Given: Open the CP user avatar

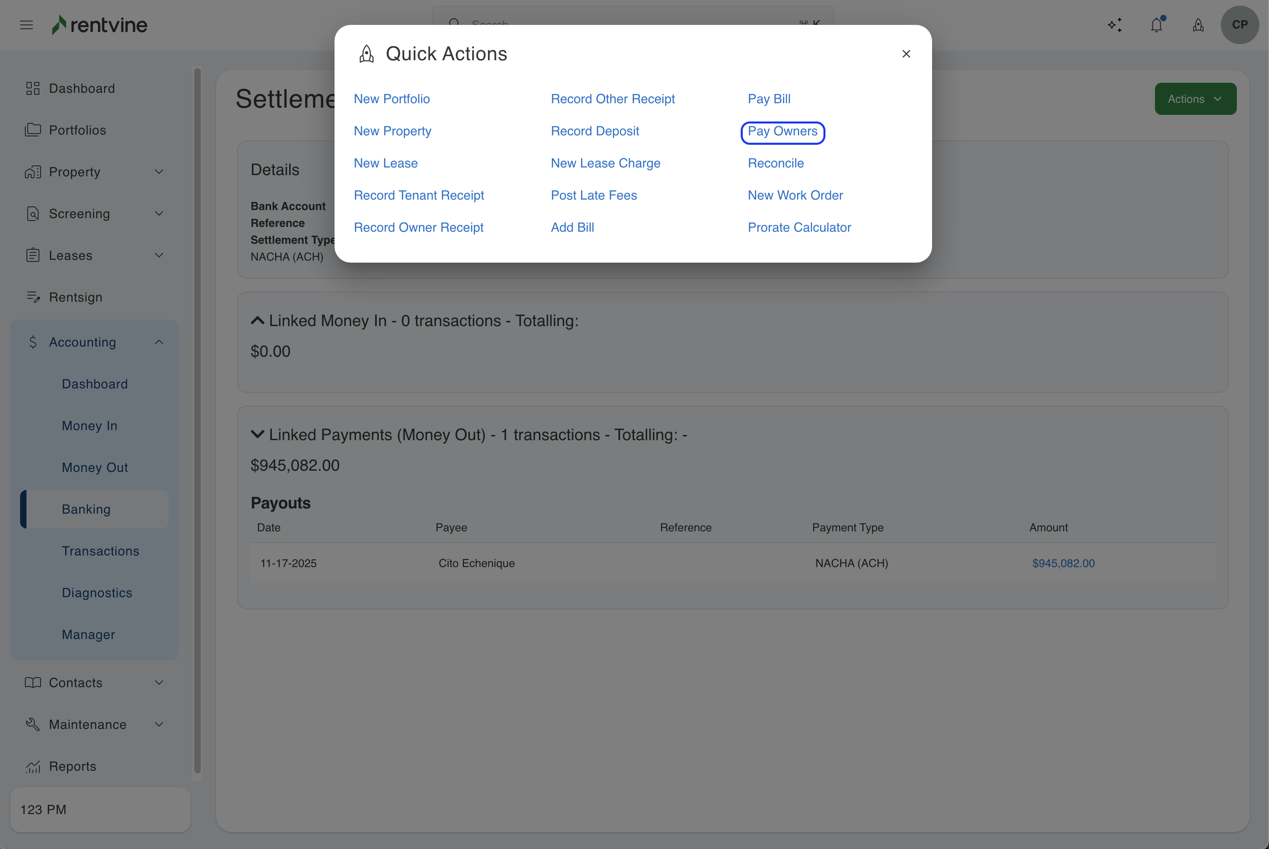Looking at the screenshot, I should (x=1239, y=25).
